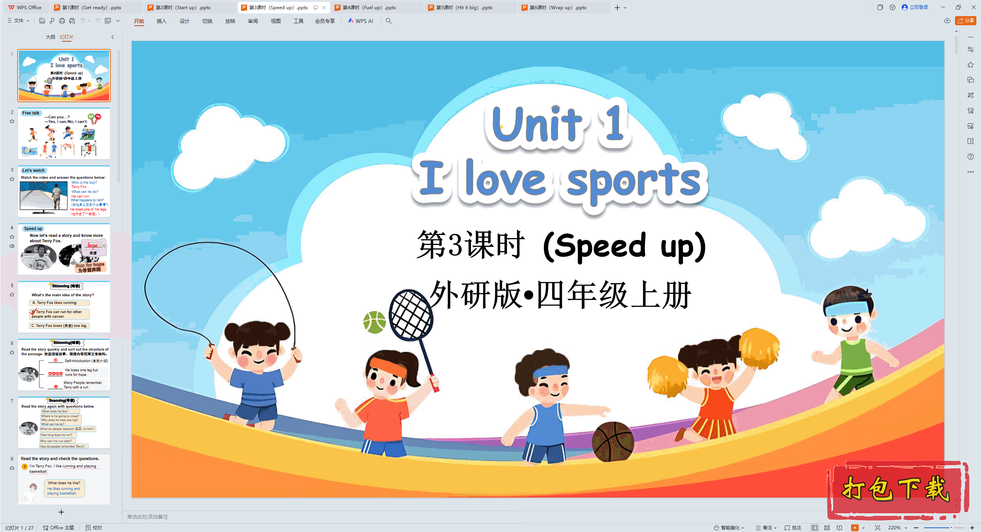
Task: Click the notes field 单击此处添加备注
Action: click(x=148, y=517)
